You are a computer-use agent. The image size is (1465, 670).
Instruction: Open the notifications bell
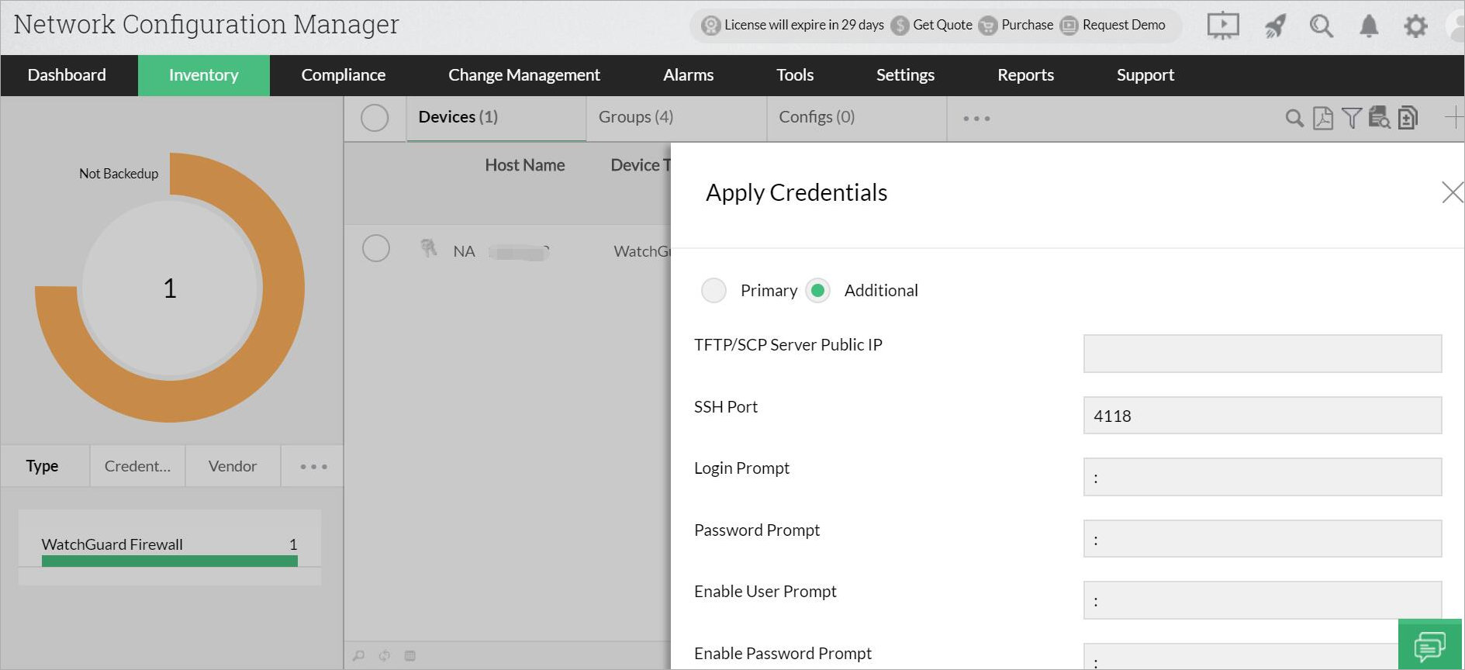(x=1369, y=26)
